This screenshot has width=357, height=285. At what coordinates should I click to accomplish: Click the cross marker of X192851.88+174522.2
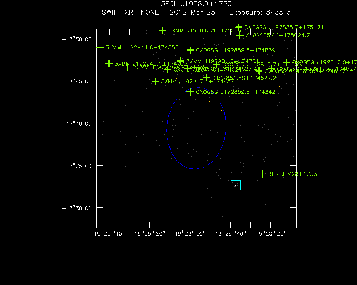click(206, 78)
